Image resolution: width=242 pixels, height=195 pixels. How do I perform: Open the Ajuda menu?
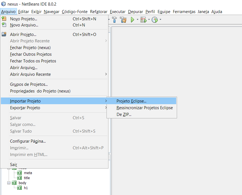[x=217, y=12]
